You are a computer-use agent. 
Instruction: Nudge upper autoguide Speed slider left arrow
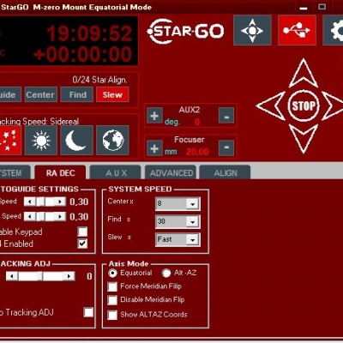coord(30,202)
